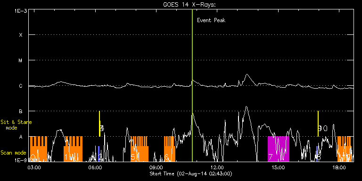Click 'Start Time (02-Aug-14 02:43:00)' caption
Image resolution: width=362 pixels, height=181 pixels.
click(x=191, y=173)
